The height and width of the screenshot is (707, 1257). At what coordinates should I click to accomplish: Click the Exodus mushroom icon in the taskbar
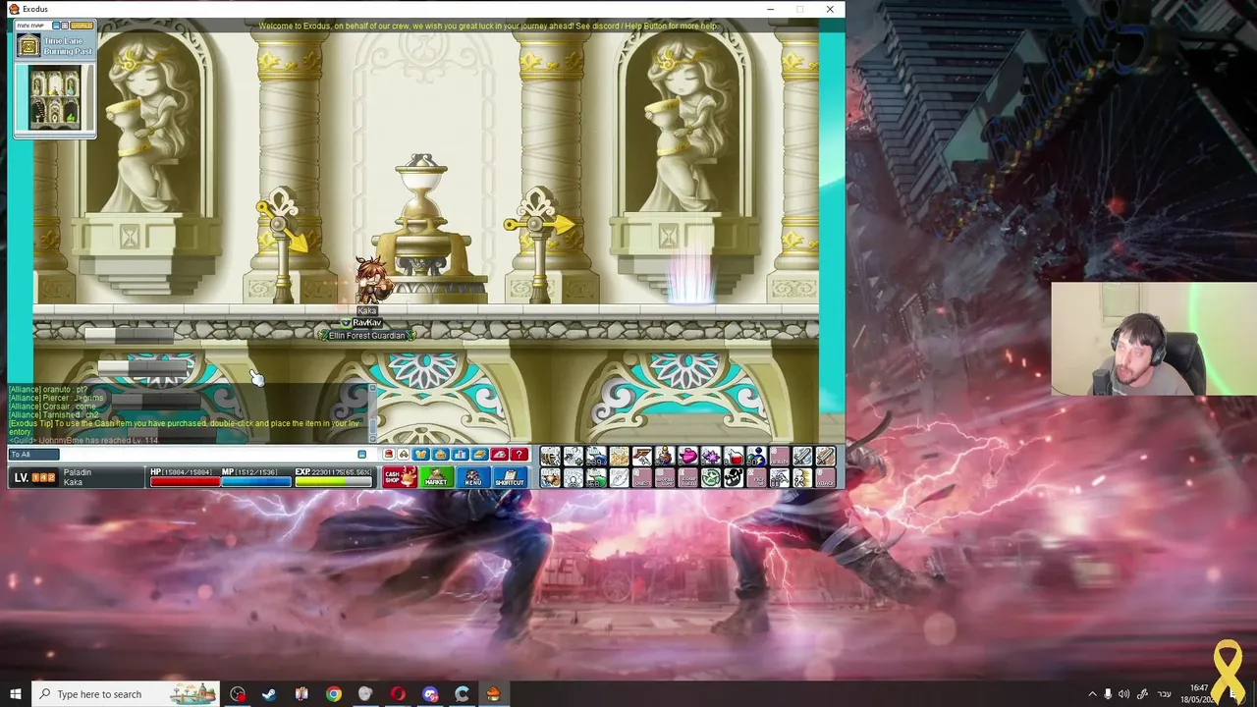click(494, 694)
